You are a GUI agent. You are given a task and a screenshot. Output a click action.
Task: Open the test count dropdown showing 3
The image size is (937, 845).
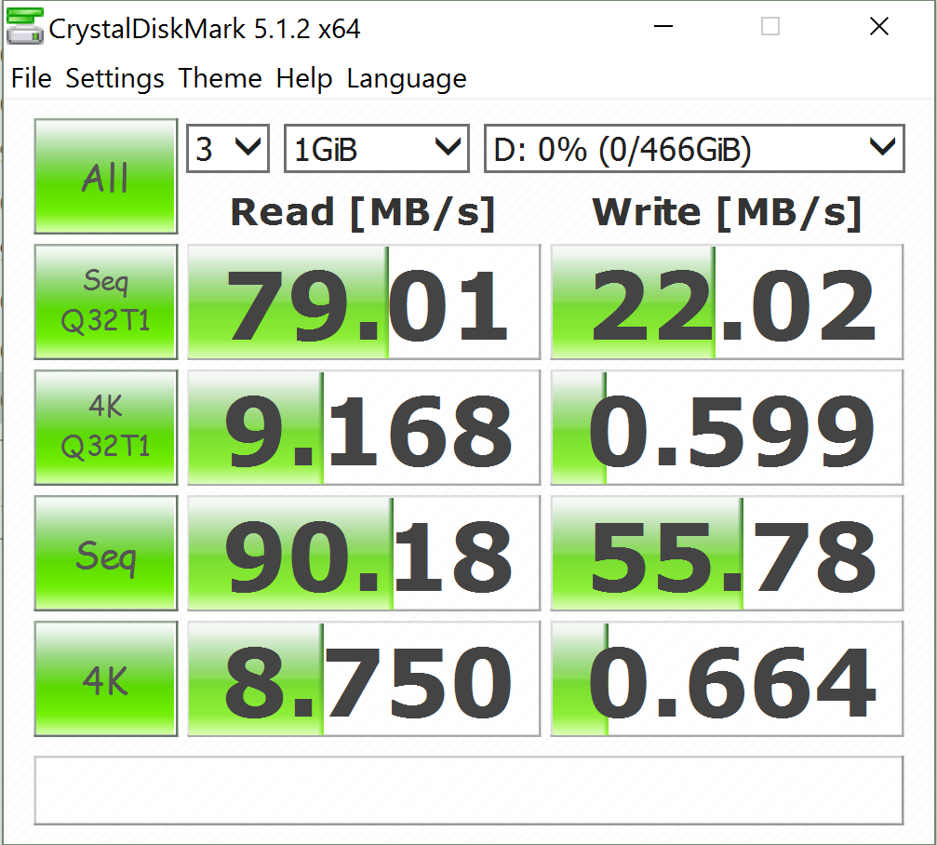228,149
